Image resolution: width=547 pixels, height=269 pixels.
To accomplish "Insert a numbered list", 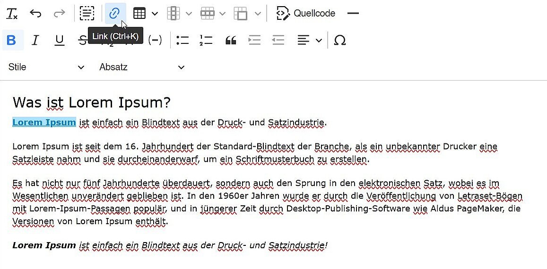I will [x=207, y=41].
